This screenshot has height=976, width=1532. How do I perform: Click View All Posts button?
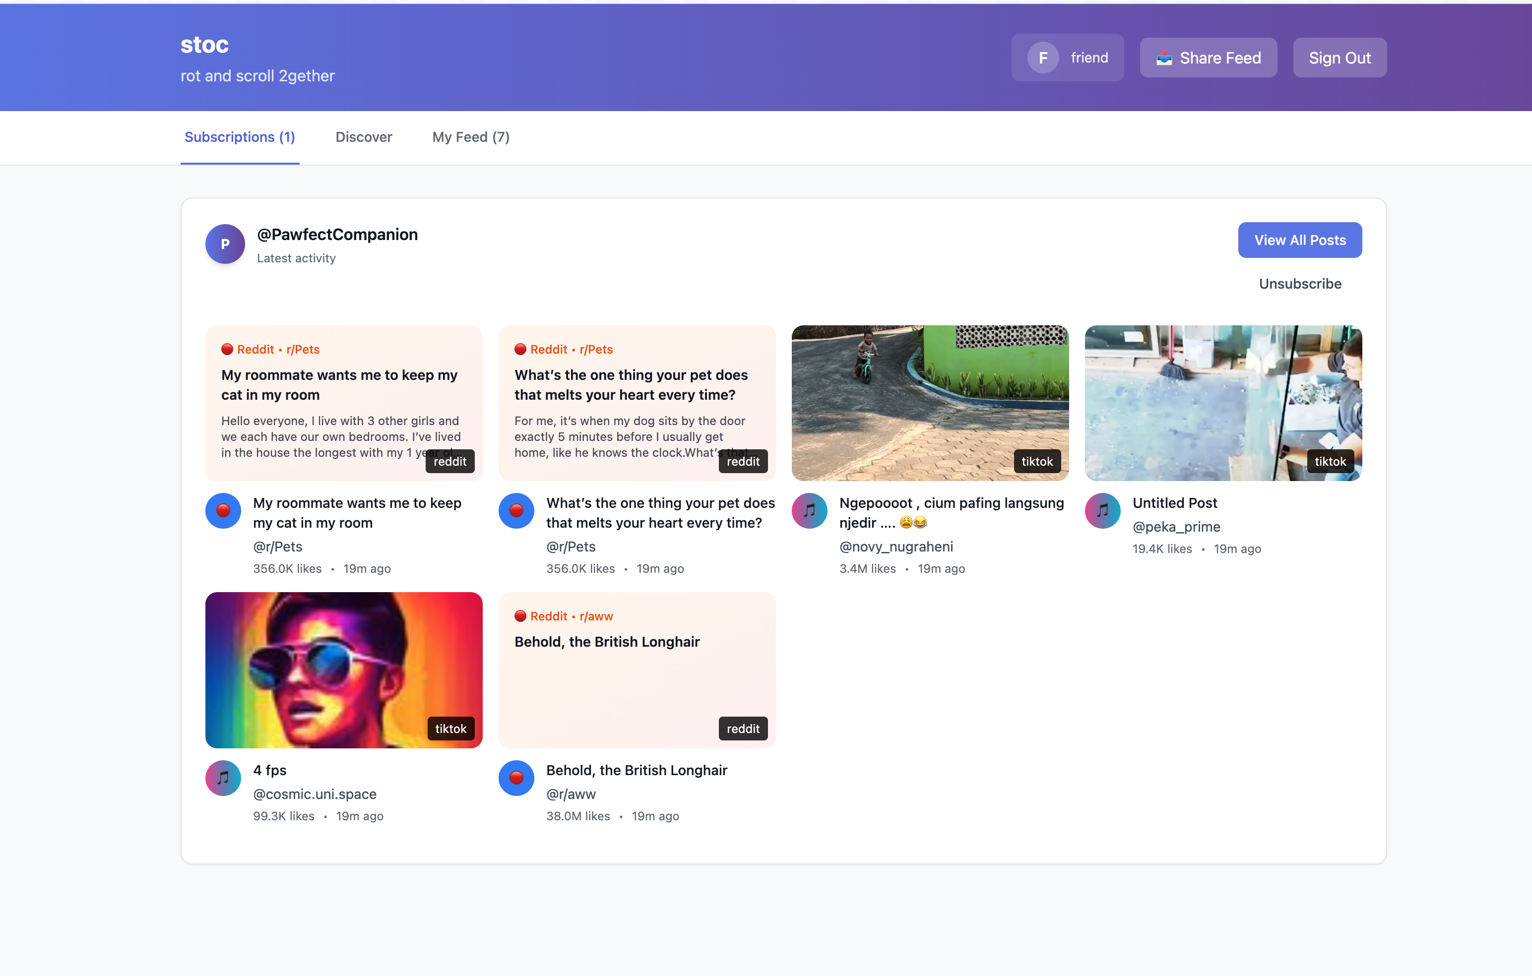(1299, 240)
